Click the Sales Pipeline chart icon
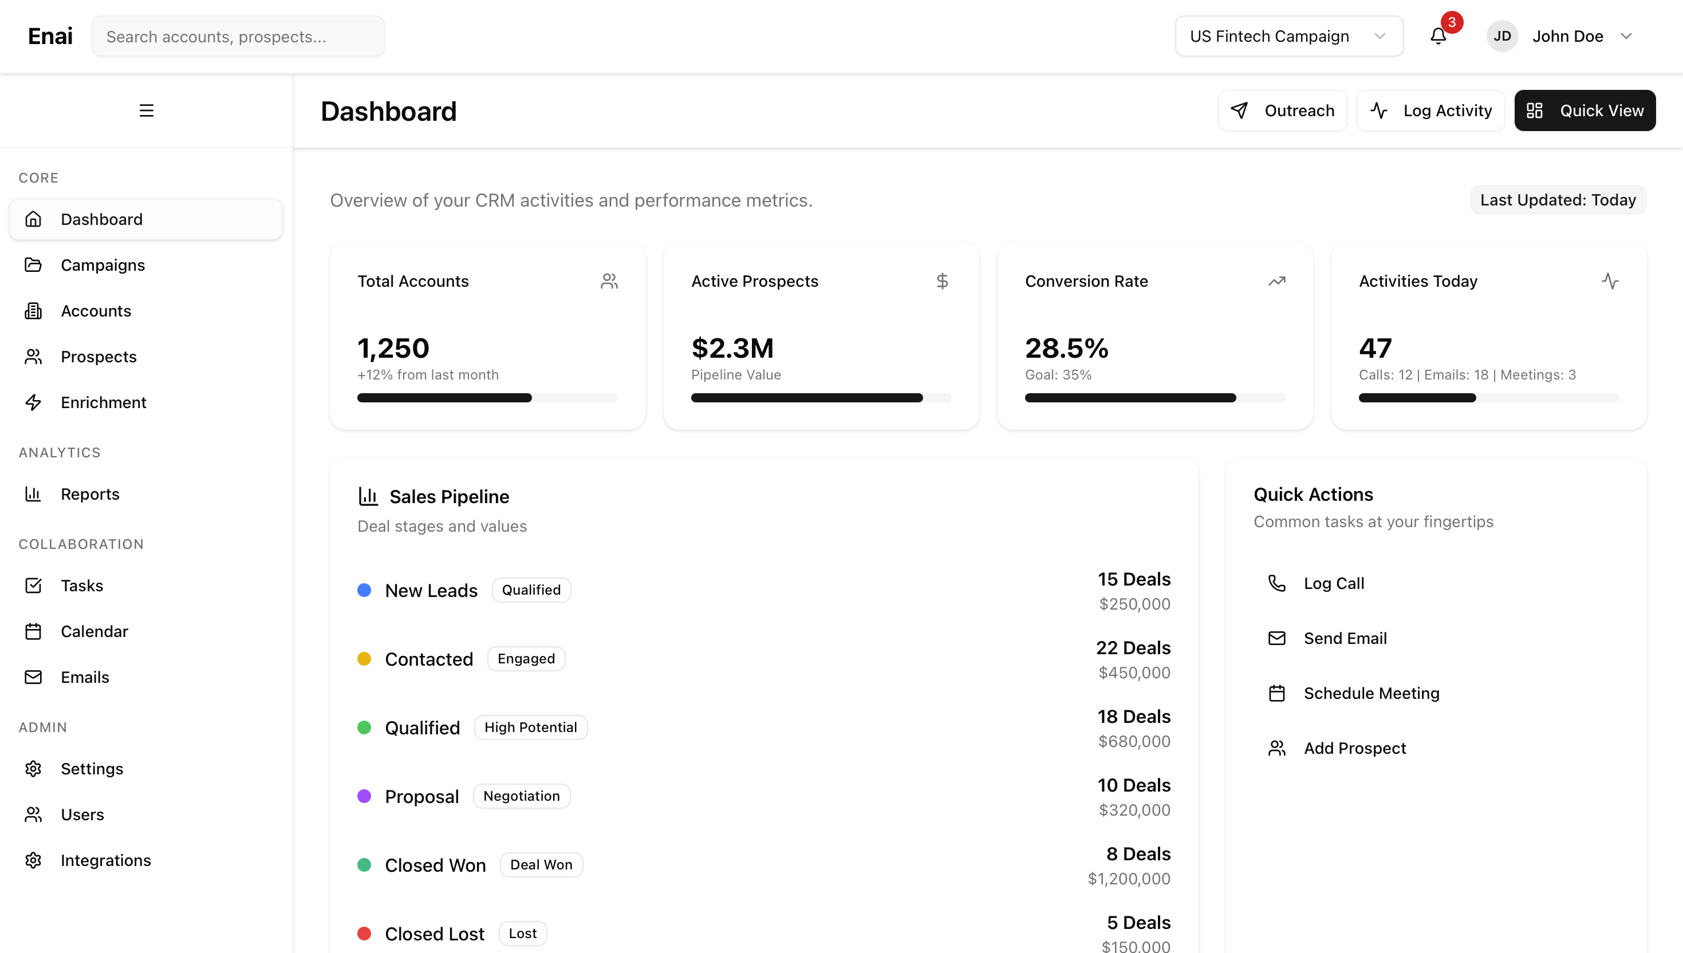Screen dimensions: 1683x953 [368, 496]
